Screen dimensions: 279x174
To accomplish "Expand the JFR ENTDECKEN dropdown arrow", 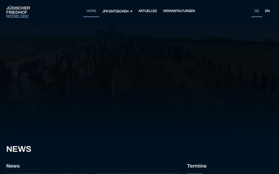I will (x=131, y=11).
